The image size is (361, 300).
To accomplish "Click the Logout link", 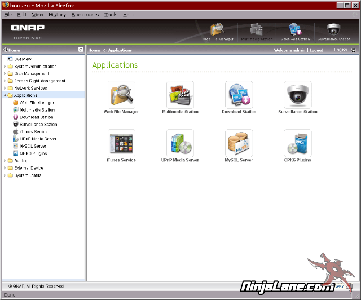I will pos(316,50).
